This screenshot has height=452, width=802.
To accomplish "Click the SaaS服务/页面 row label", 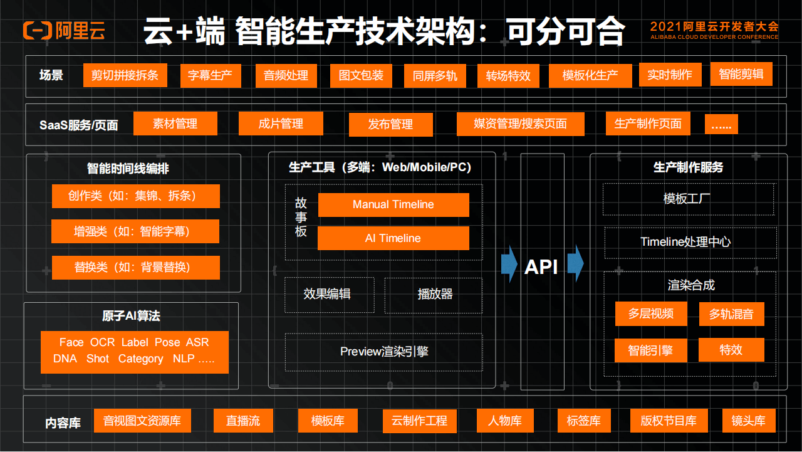I will pyautogui.click(x=78, y=125).
